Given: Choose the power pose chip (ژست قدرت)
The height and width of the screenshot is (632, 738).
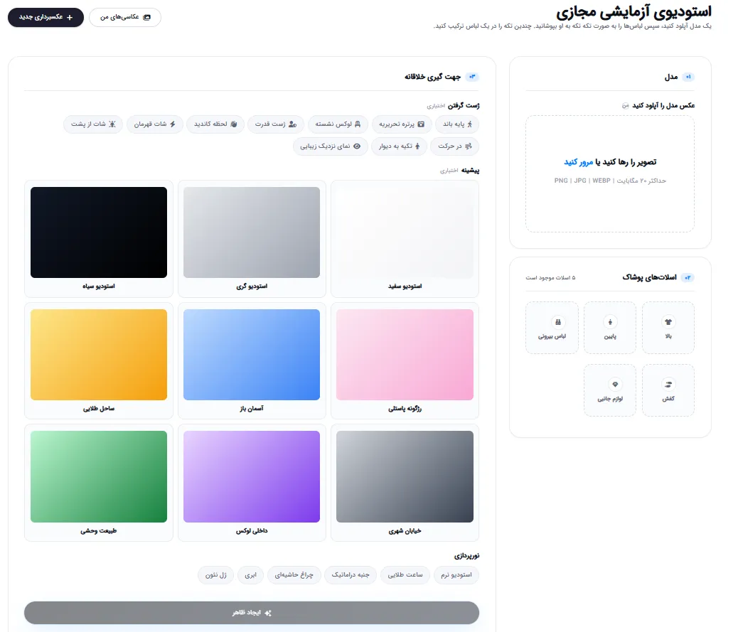Looking at the screenshot, I should (276, 124).
